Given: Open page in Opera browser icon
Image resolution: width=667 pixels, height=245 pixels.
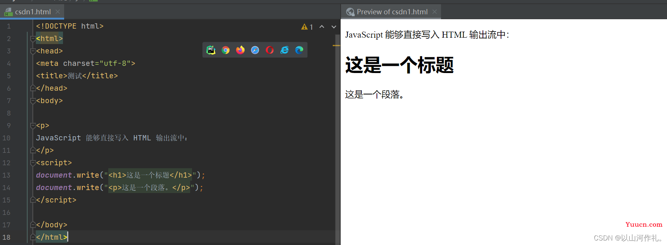Looking at the screenshot, I should click(270, 50).
